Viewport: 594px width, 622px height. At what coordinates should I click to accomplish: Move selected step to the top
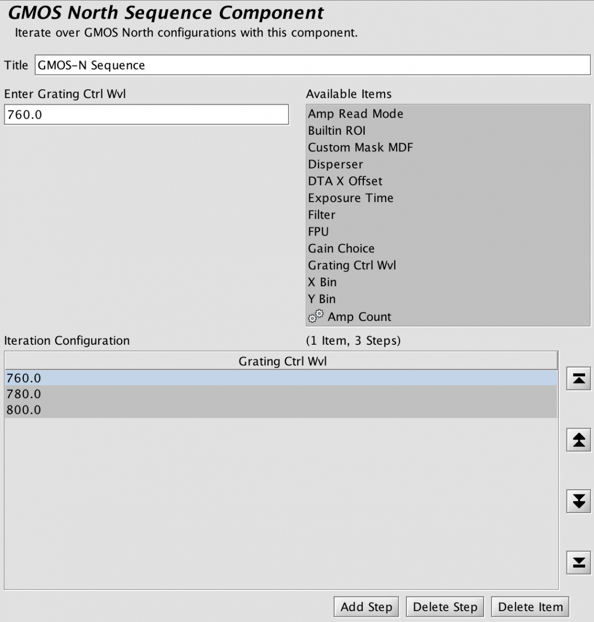[578, 379]
